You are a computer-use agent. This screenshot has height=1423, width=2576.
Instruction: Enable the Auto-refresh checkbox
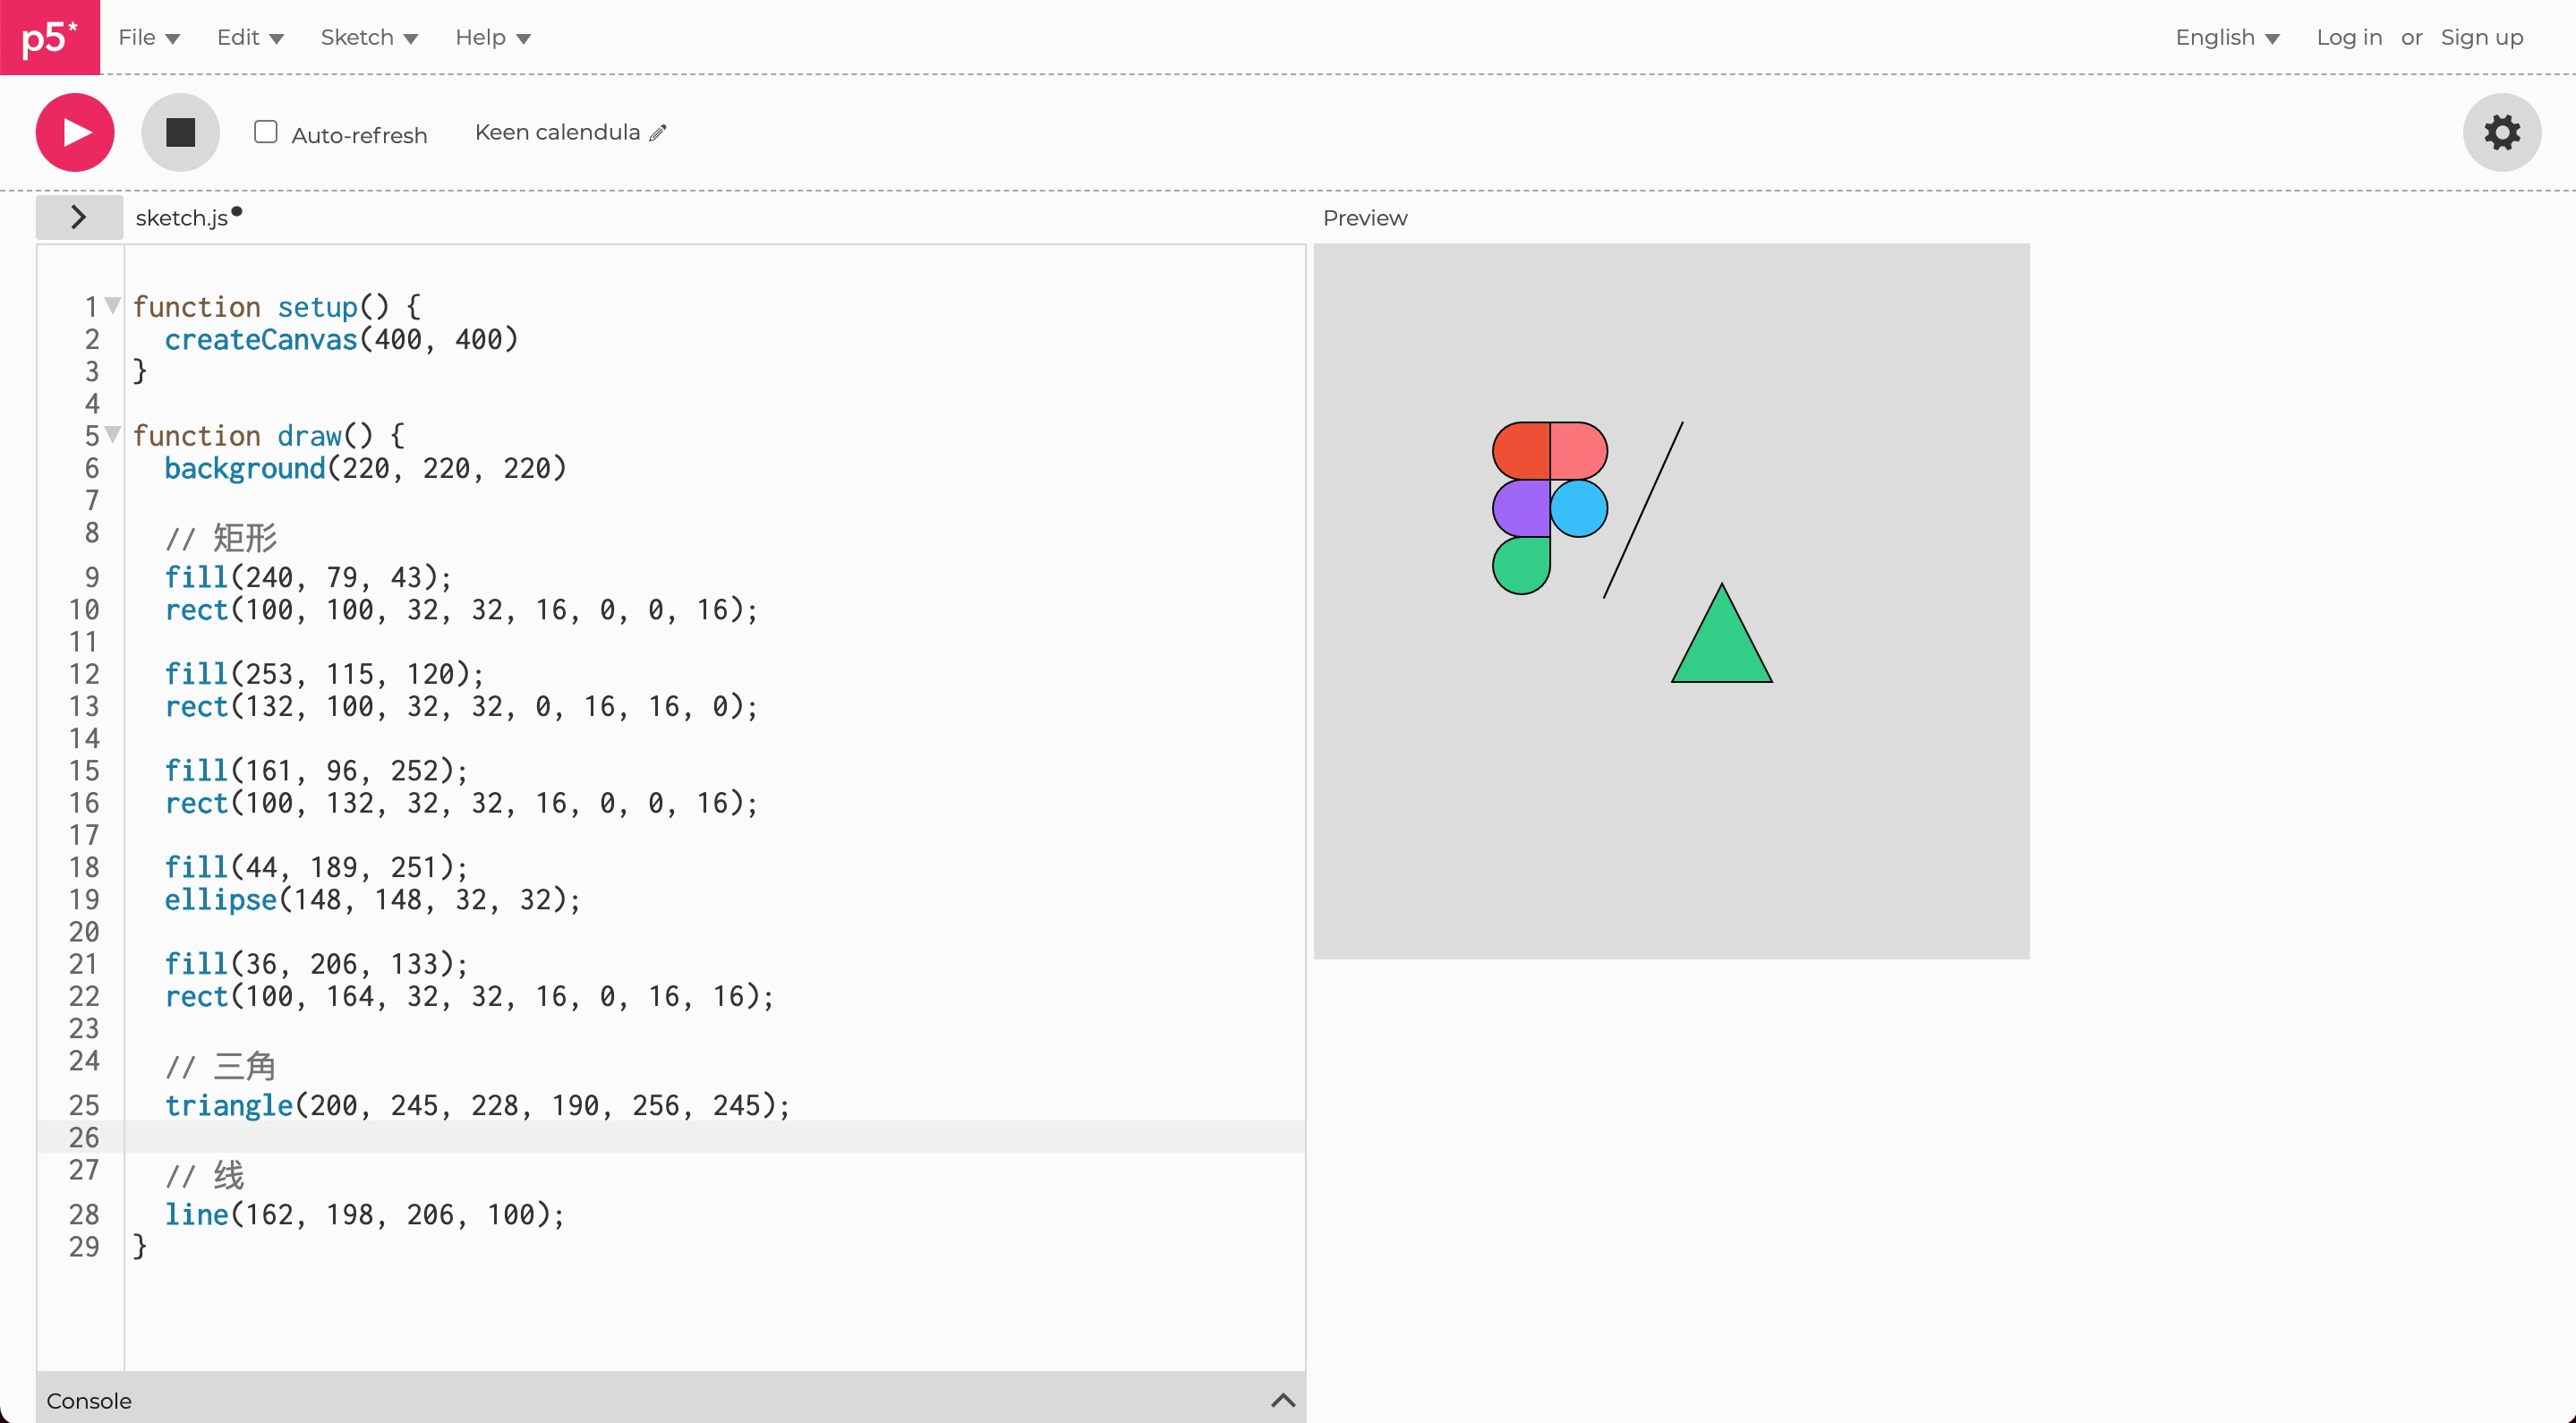click(265, 132)
